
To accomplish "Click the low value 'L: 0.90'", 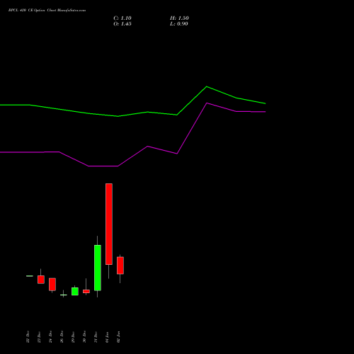I will click(x=179, y=24).
